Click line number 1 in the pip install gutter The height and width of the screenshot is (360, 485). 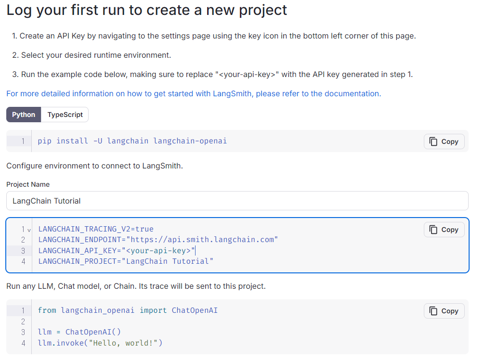(23, 141)
